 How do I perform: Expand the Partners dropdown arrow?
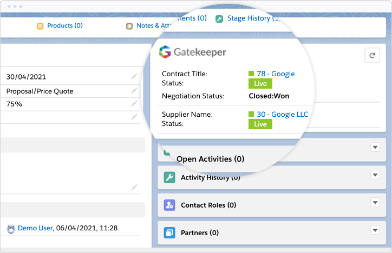(x=375, y=230)
